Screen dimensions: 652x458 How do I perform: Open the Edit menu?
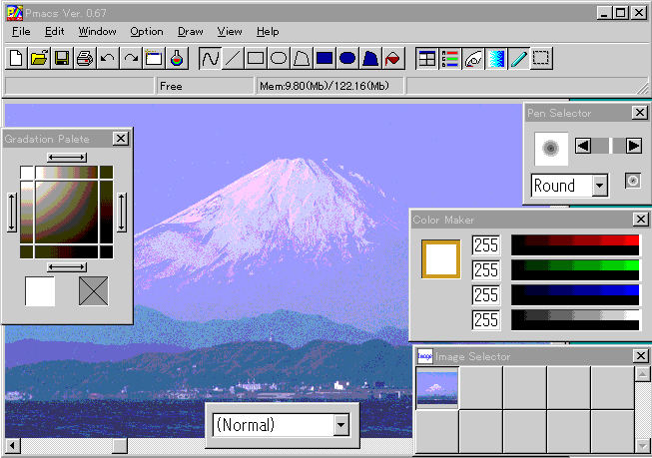click(55, 32)
